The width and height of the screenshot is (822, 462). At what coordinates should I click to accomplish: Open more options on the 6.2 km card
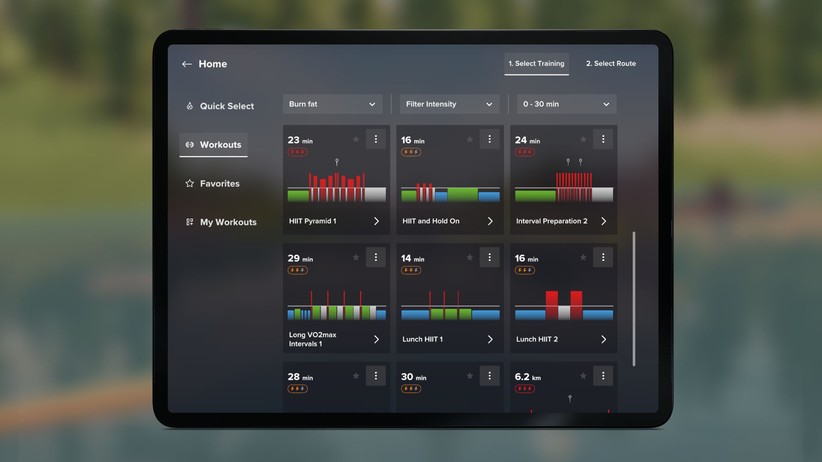coord(603,376)
